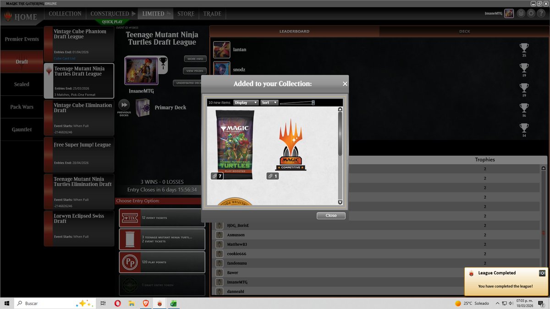
Task: Open Vintage Cube Phantom Draft League event
Action: click(x=79, y=43)
